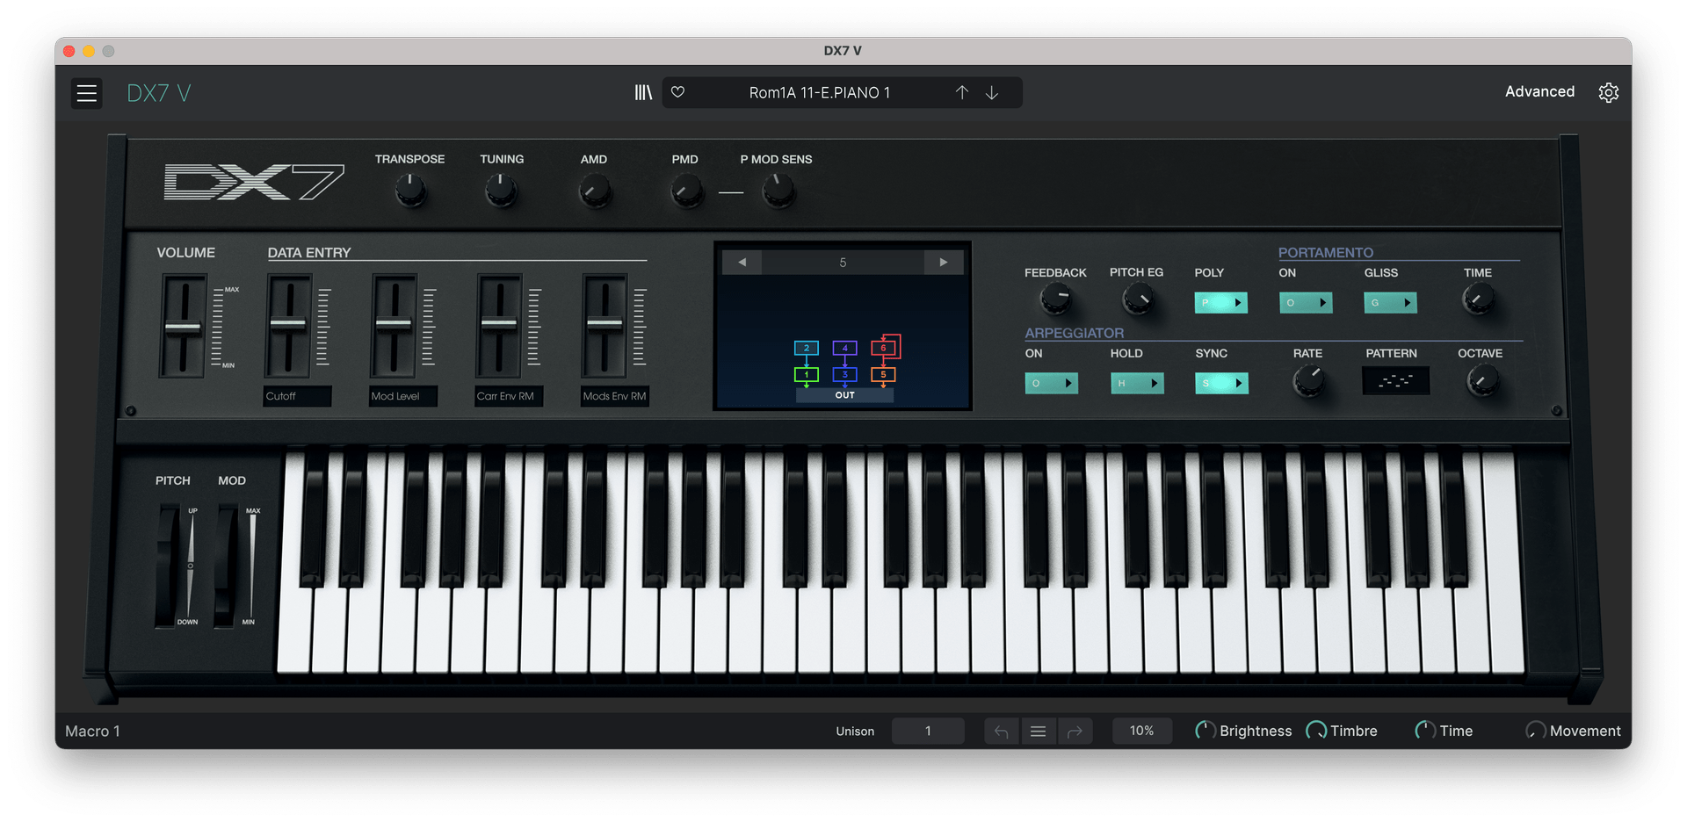Turn on the Arpeggiator ON switch
The image size is (1687, 822).
[x=1051, y=384]
